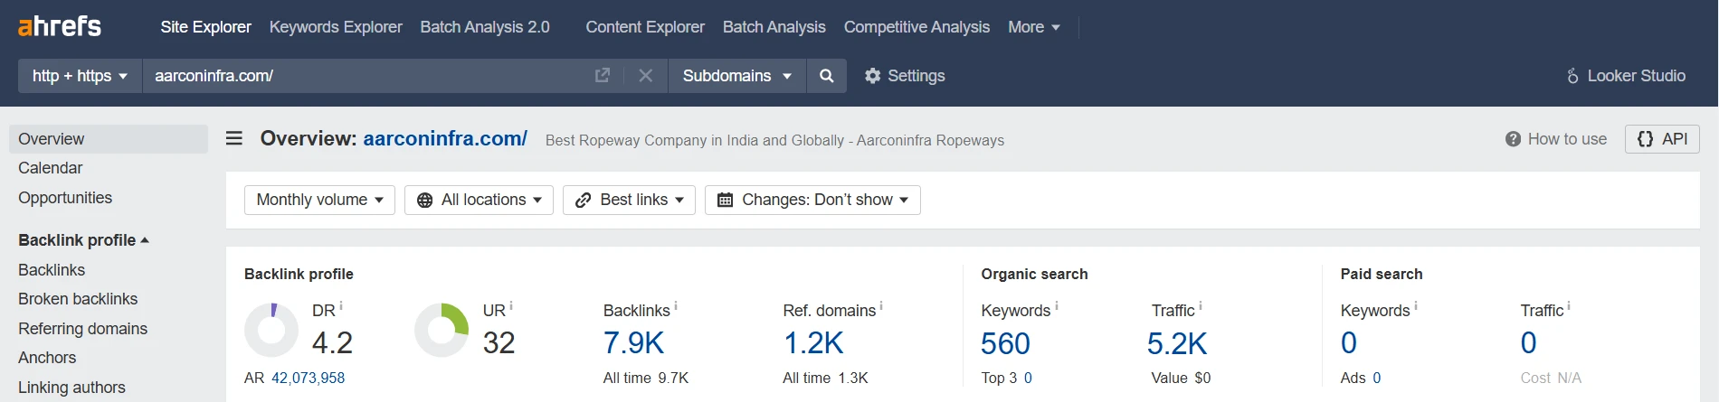Open the More menu
This screenshot has height=402, width=1719.
coord(1034,27)
